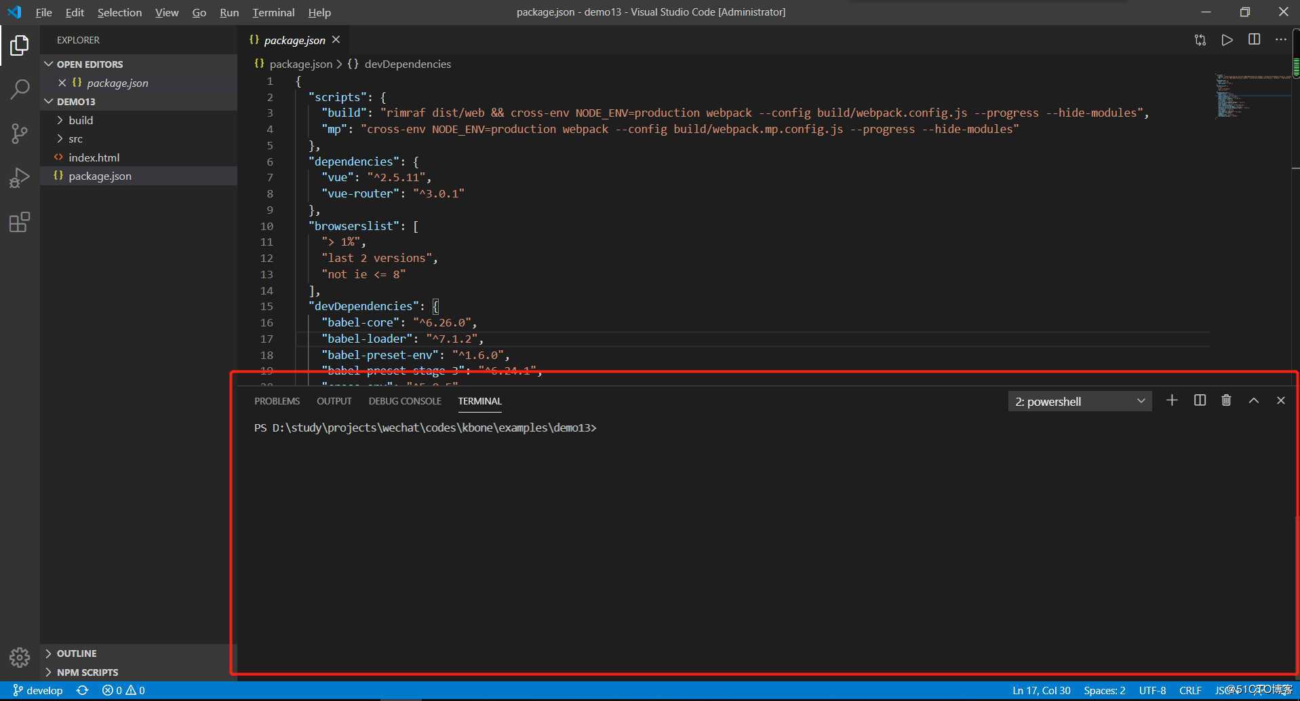Expand the NPM Scripts section

(x=139, y=672)
